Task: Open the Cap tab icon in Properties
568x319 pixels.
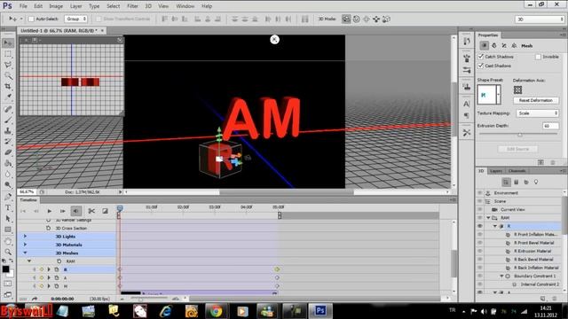Action: [x=504, y=45]
